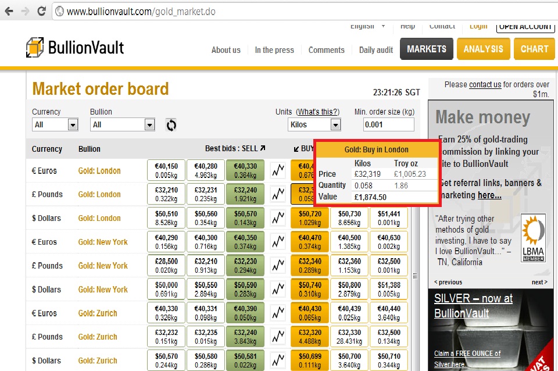
Task: Click the order board scrollbar grip
Action: coord(415,276)
